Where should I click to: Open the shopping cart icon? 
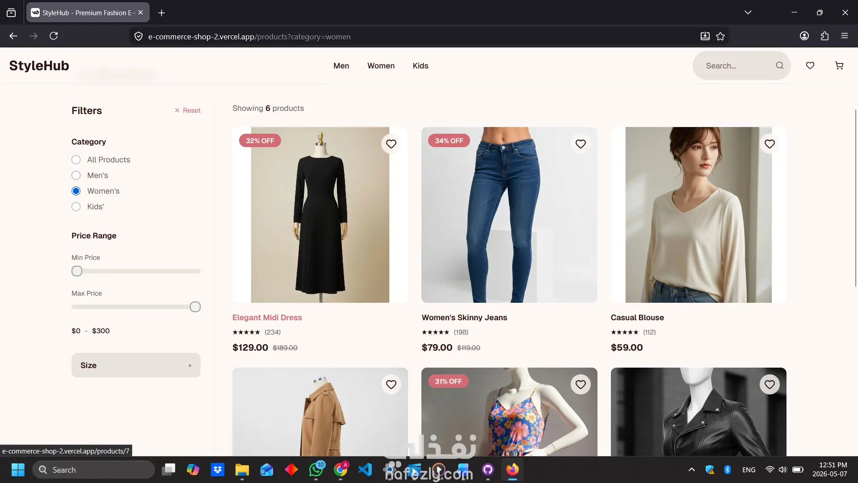pos(839,66)
